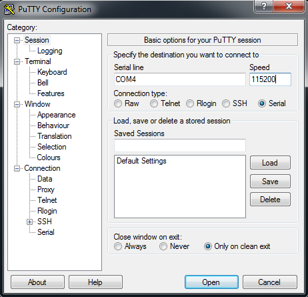Select Telnet connection type
Image resolution: width=308 pixels, height=297 pixels.
pyautogui.click(x=154, y=103)
